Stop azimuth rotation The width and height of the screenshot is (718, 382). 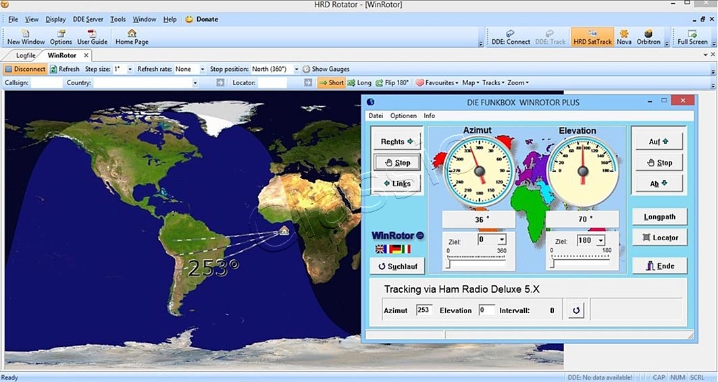pyautogui.click(x=397, y=163)
